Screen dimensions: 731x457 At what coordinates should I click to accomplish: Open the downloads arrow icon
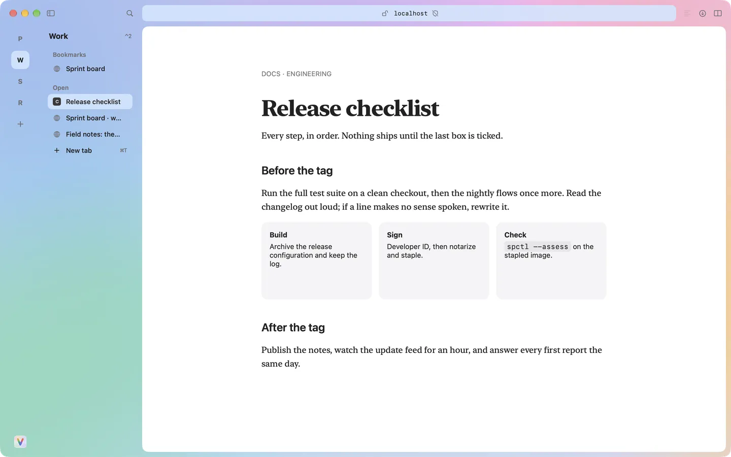703,13
